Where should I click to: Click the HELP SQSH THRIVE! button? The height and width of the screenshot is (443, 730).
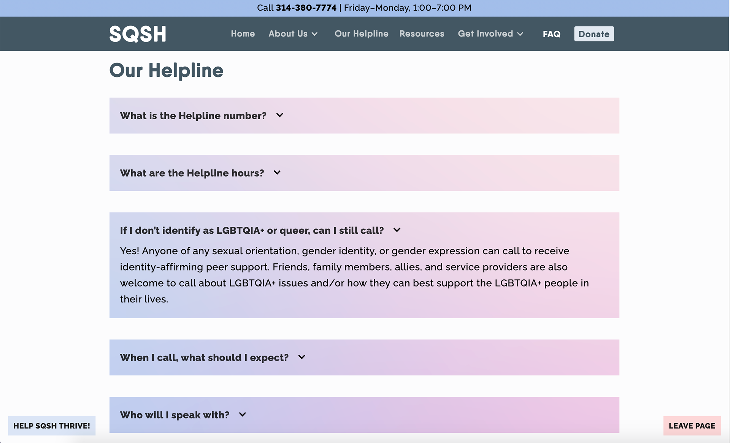tap(52, 426)
